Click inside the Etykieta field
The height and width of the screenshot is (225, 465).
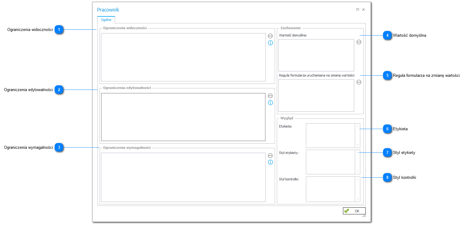click(331, 135)
